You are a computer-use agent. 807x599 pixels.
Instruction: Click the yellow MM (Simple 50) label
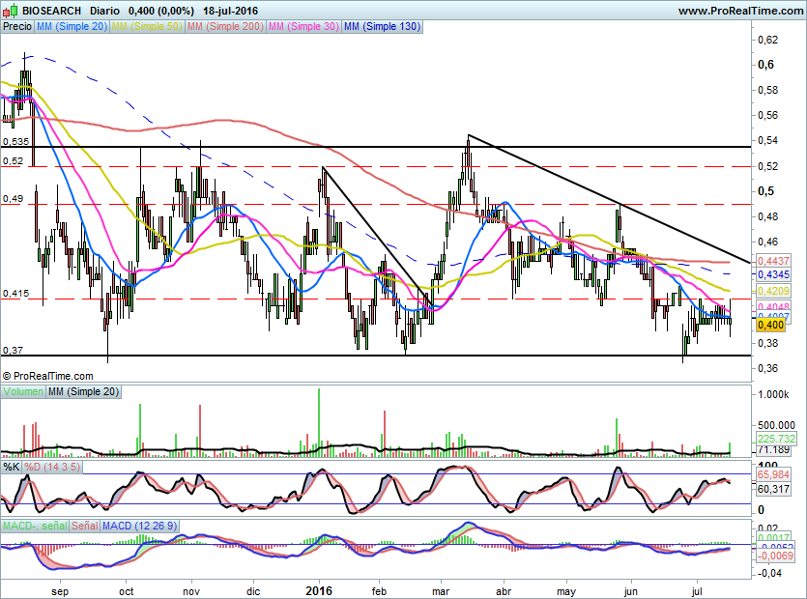coord(147,27)
